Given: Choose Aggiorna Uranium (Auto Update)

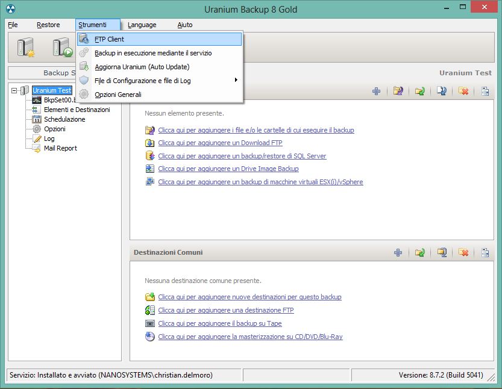Looking at the screenshot, I should [x=160, y=67].
